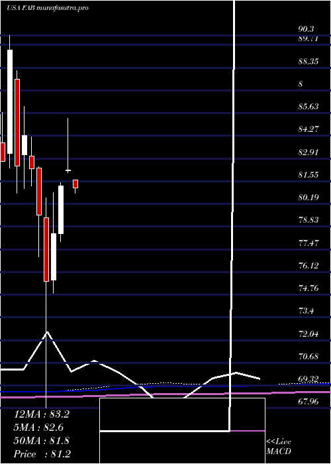Click the 50MA : 81.8 label

point(42,441)
